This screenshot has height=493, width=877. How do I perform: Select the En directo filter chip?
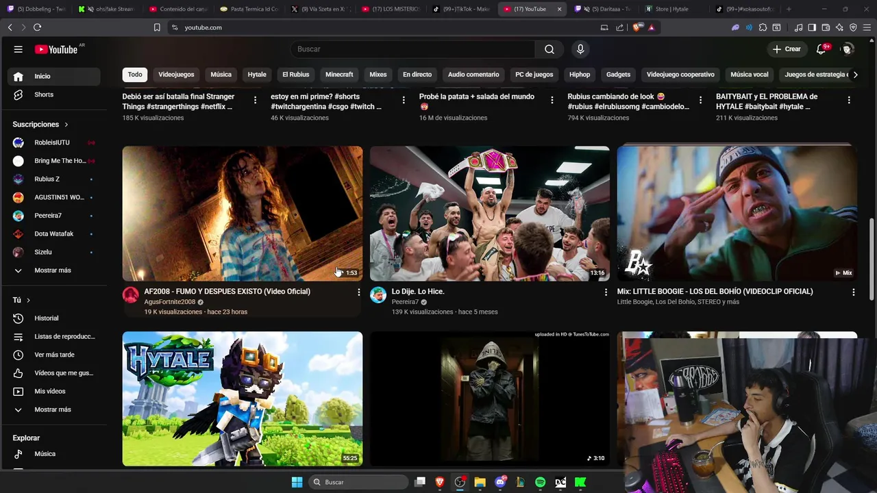[417, 75]
